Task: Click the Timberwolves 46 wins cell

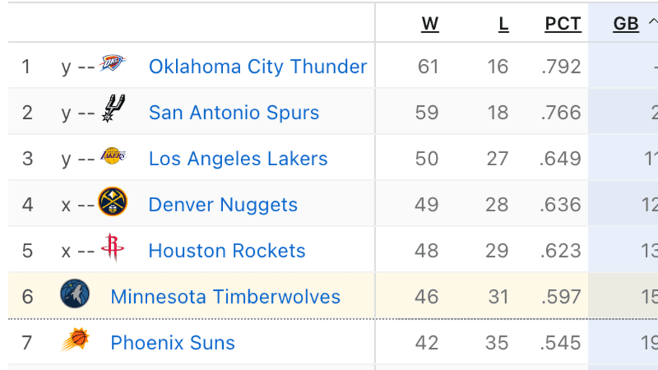Action: pyautogui.click(x=427, y=296)
